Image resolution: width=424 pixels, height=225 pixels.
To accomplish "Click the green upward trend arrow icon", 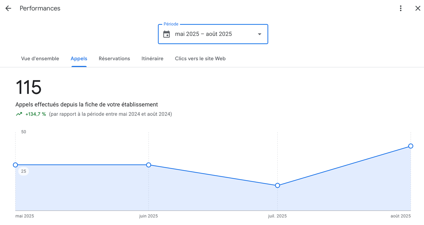I will click(x=19, y=114).
